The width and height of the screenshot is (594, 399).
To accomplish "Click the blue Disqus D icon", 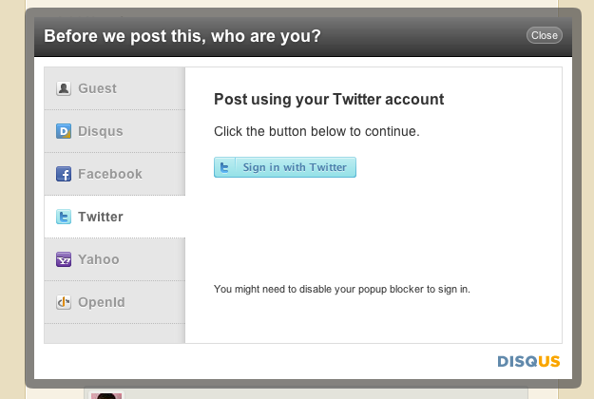I will [x=64, y=132].
